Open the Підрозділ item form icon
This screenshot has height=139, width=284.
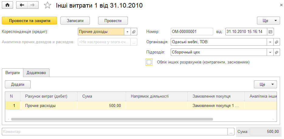276,53
